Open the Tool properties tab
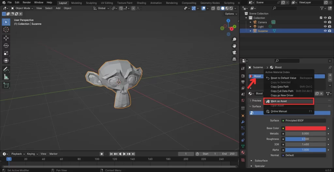This screenshot has width=334, height=172. [243, 68]
